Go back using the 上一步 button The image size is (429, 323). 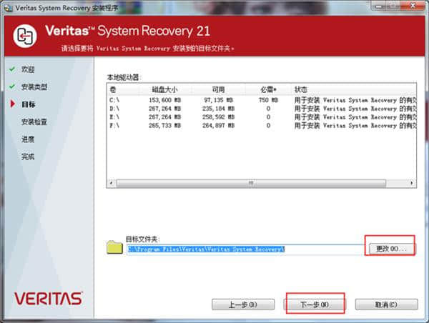tap(242, 304)
